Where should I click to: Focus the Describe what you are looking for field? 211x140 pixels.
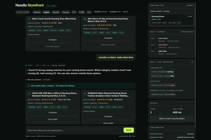click(75, 130)
